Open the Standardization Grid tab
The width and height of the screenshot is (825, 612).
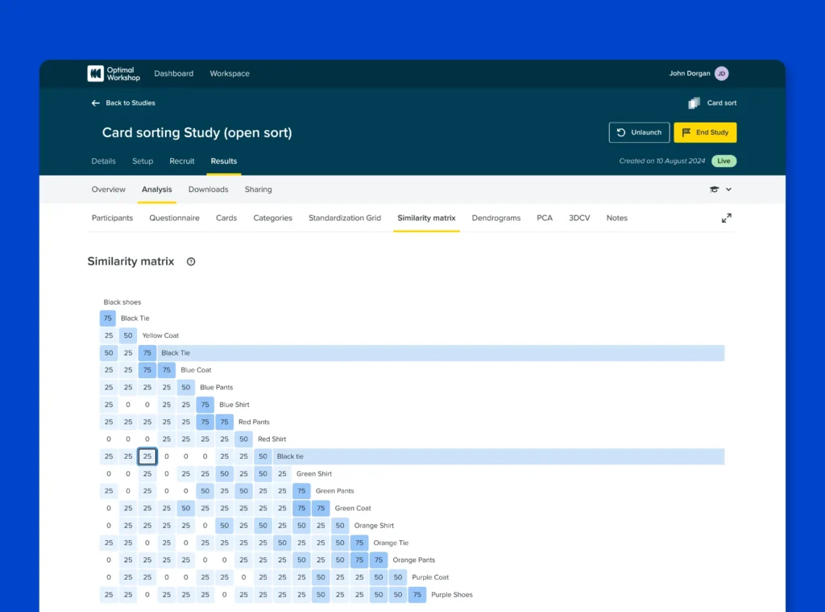345,218
